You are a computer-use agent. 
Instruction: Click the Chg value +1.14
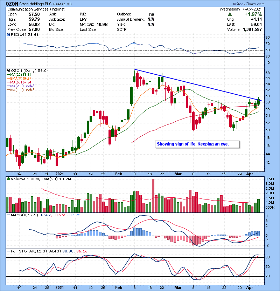coord(257,19)
